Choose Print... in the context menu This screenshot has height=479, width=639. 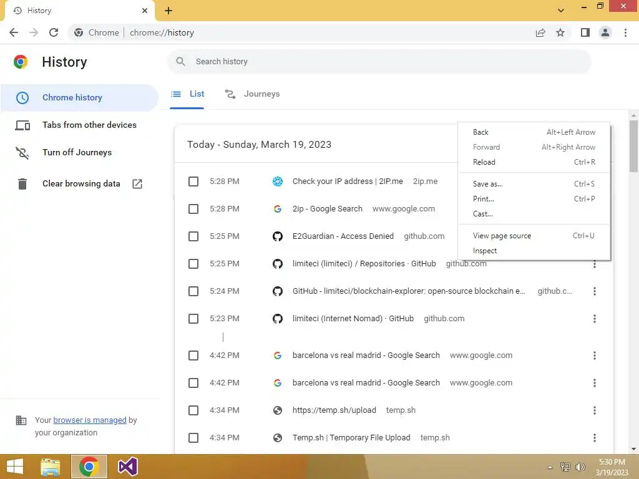[534, 199]
